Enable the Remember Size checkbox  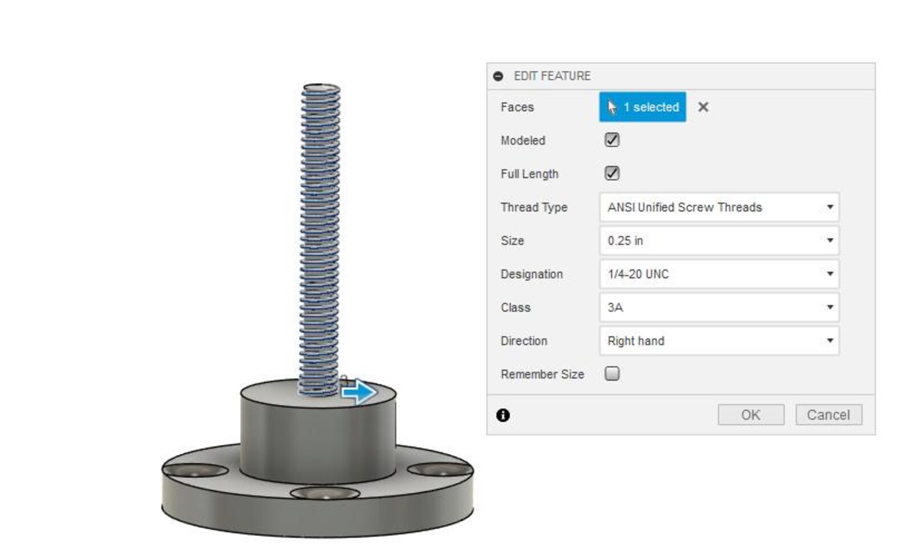tap(612, 373)
